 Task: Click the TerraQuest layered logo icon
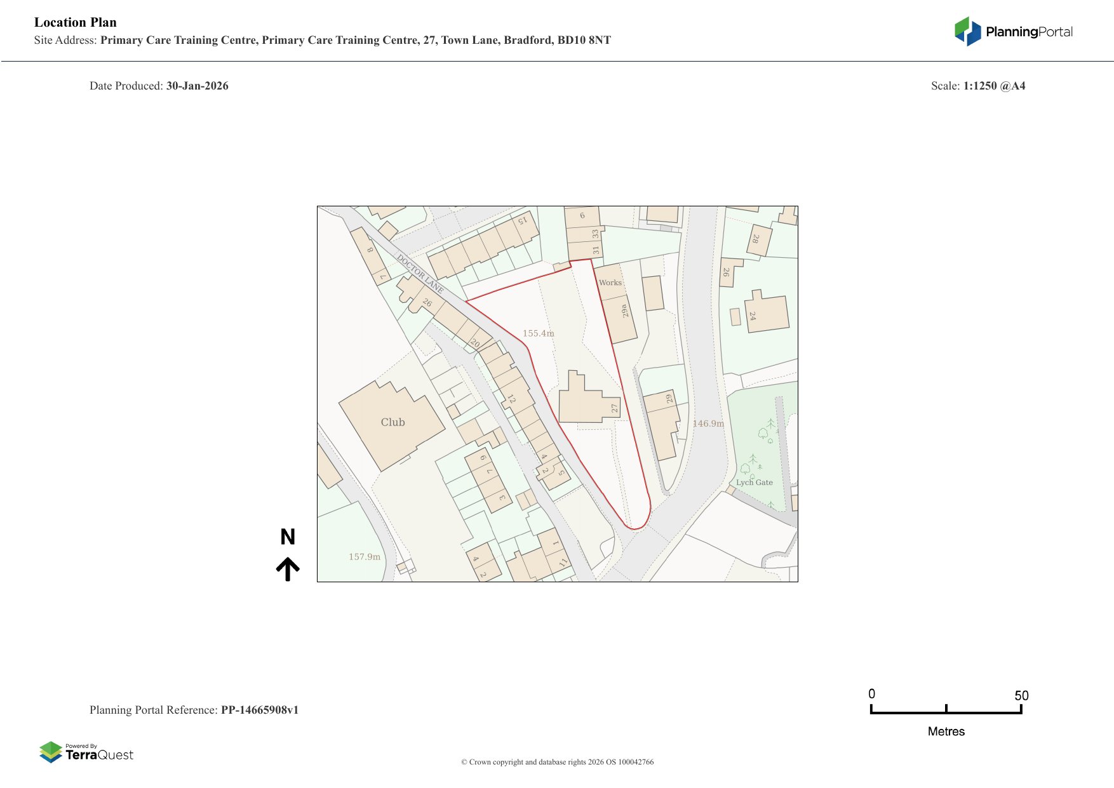click(51, 752)
